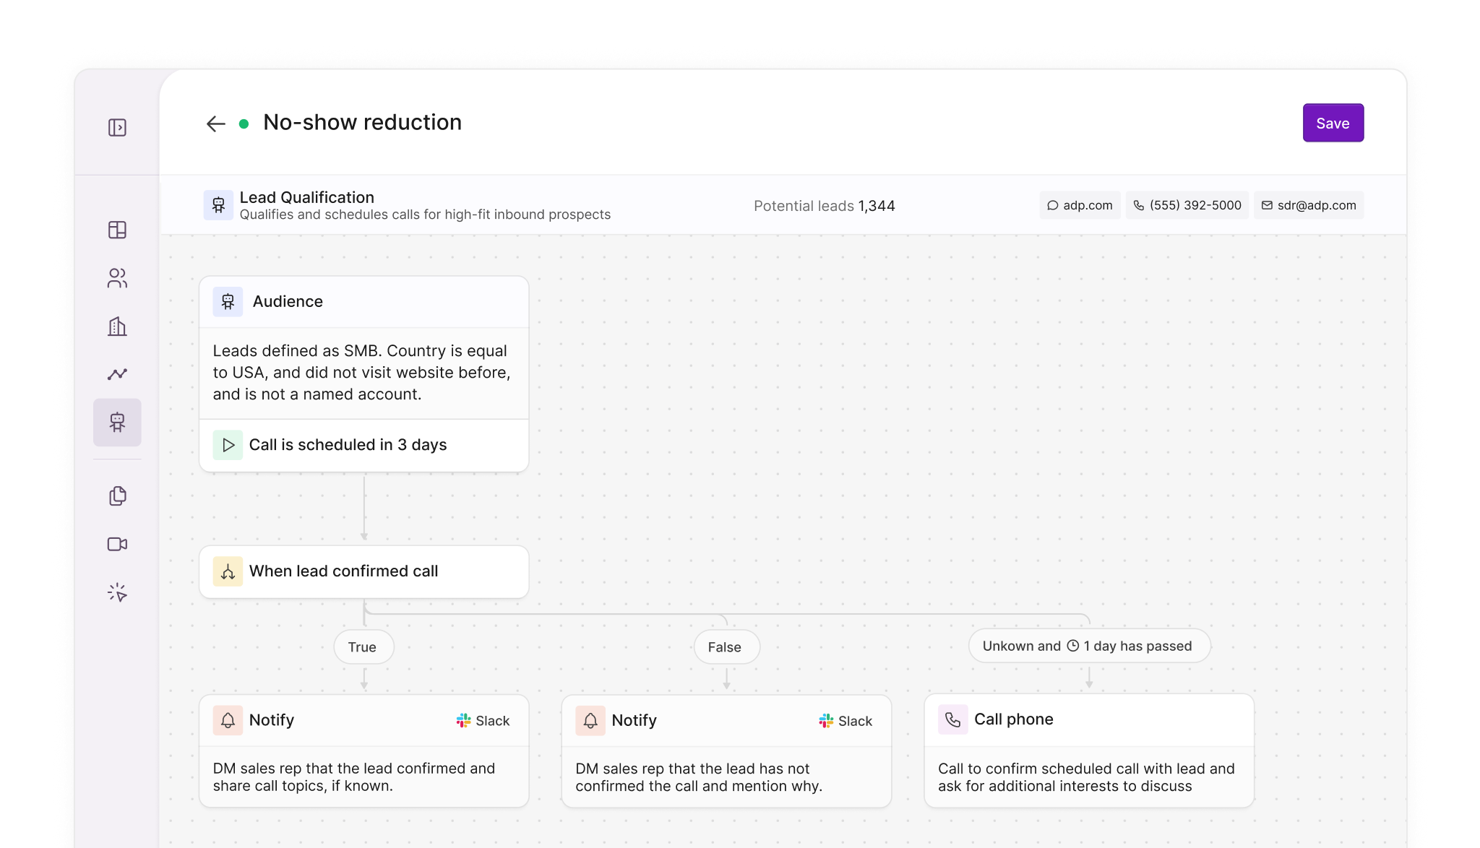Viewport: 1480px width, 848px height.
Task: Click the sdr@adp.com email chip
Action: (1309, 205)
